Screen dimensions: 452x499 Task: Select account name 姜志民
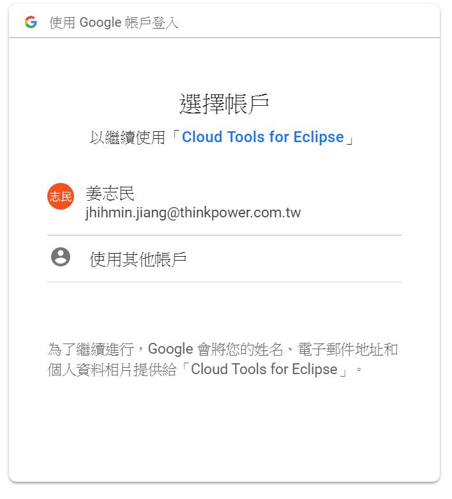coord(110,194)
